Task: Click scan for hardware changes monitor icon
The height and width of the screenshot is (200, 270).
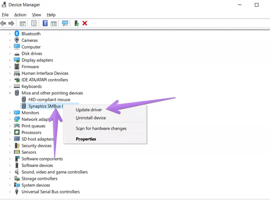Action: (x=65, y=23)
